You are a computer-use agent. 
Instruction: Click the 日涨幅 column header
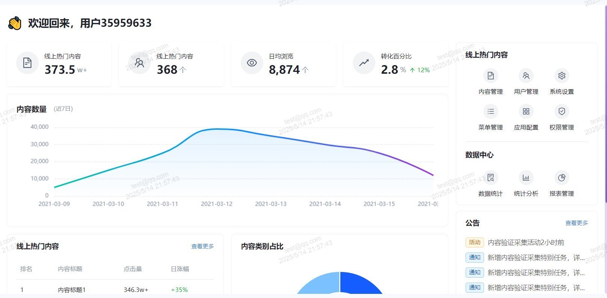point(180,269)
